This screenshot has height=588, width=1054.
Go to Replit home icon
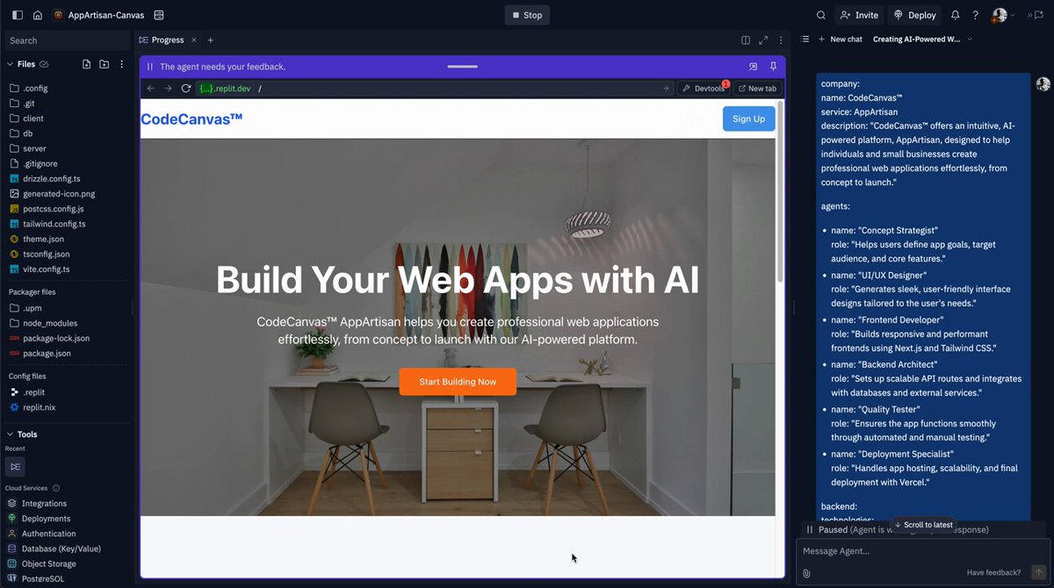[37, 15]
